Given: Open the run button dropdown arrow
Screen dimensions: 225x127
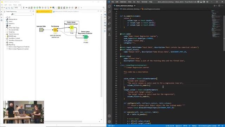Looking at the screenshot, I should (x=217, y=6).
